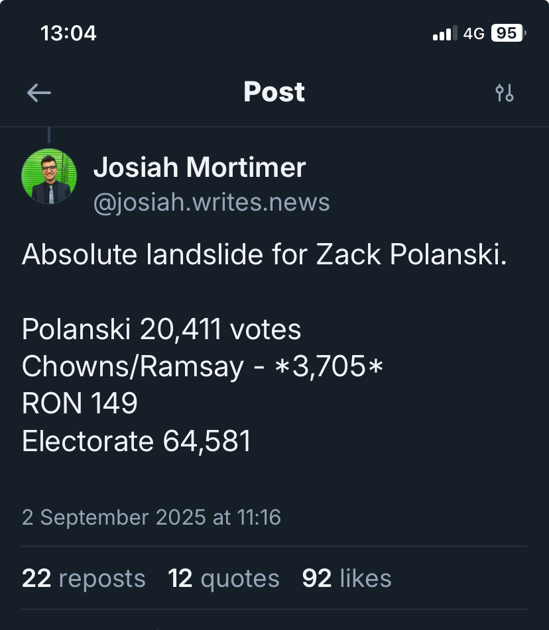The height and width of the screenshot is (630, 549).
Task: Tap the 2 September 2025 timestamp
Action: click(x=151, y=517)
